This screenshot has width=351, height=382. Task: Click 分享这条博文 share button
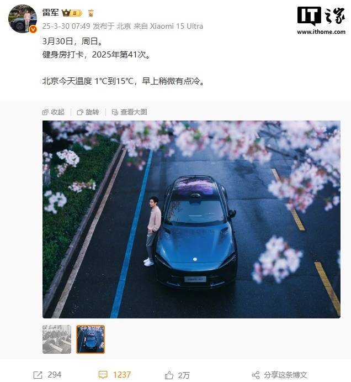coord(285,375)
